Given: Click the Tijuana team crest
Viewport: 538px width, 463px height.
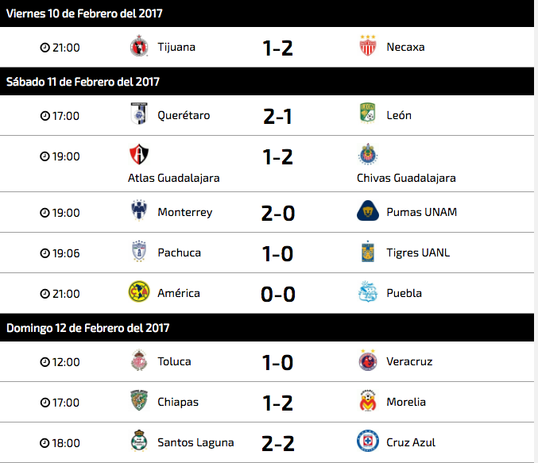Looking at the screenshot, I should click(139, 45).
